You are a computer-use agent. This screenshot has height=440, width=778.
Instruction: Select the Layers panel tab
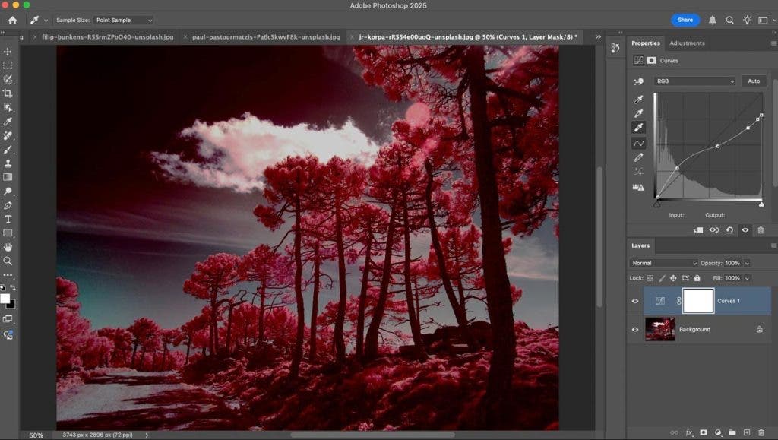point(640,245)
